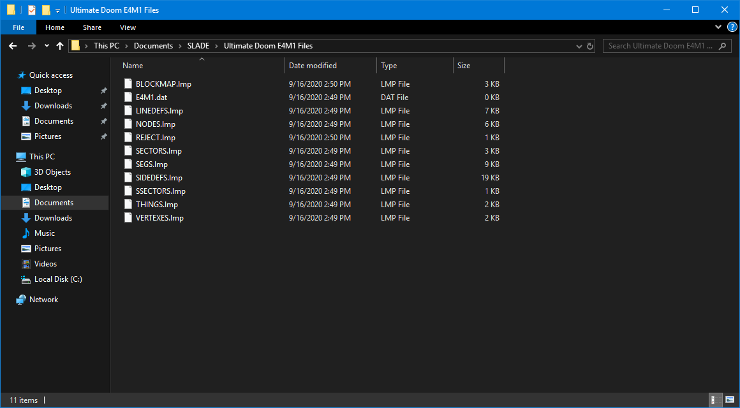740x408 pixels.
Task: Click This PC in the address breadcrumb
Action: (107, 46)
